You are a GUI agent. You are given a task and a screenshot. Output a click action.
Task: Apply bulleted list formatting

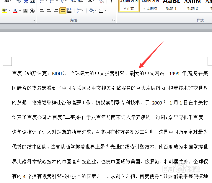42,1
